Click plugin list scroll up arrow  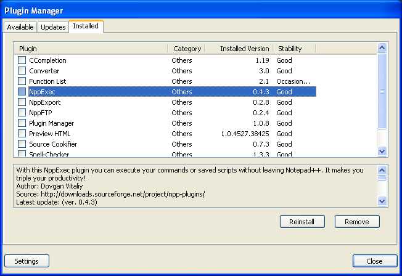click(382, 47)
